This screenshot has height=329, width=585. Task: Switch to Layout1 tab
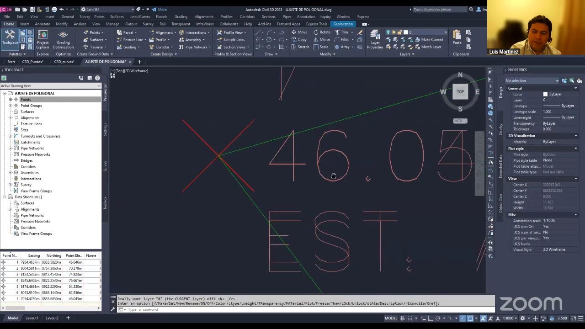click(32, 318)
